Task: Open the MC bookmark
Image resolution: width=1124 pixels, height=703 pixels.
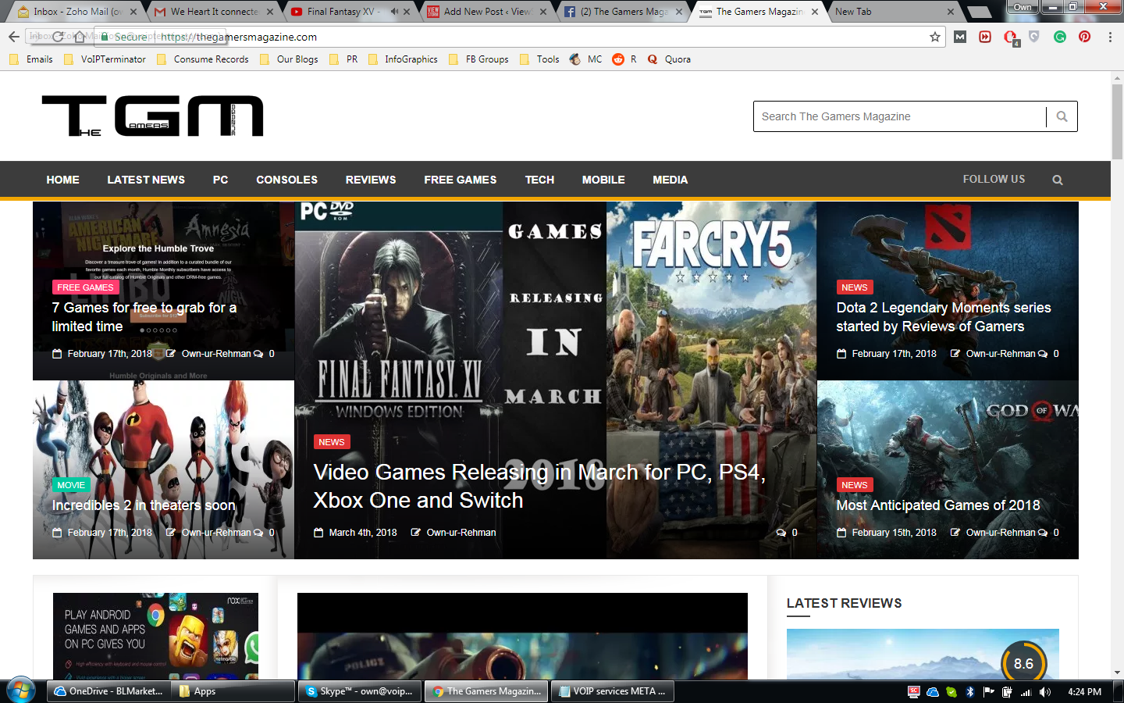Action: (586, 59)
